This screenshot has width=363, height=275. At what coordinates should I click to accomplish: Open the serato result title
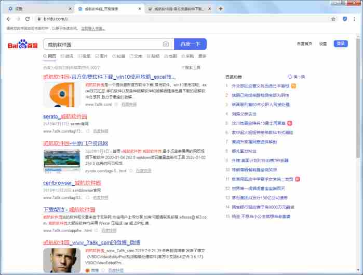pyautogui.click(x=65, y=117)
